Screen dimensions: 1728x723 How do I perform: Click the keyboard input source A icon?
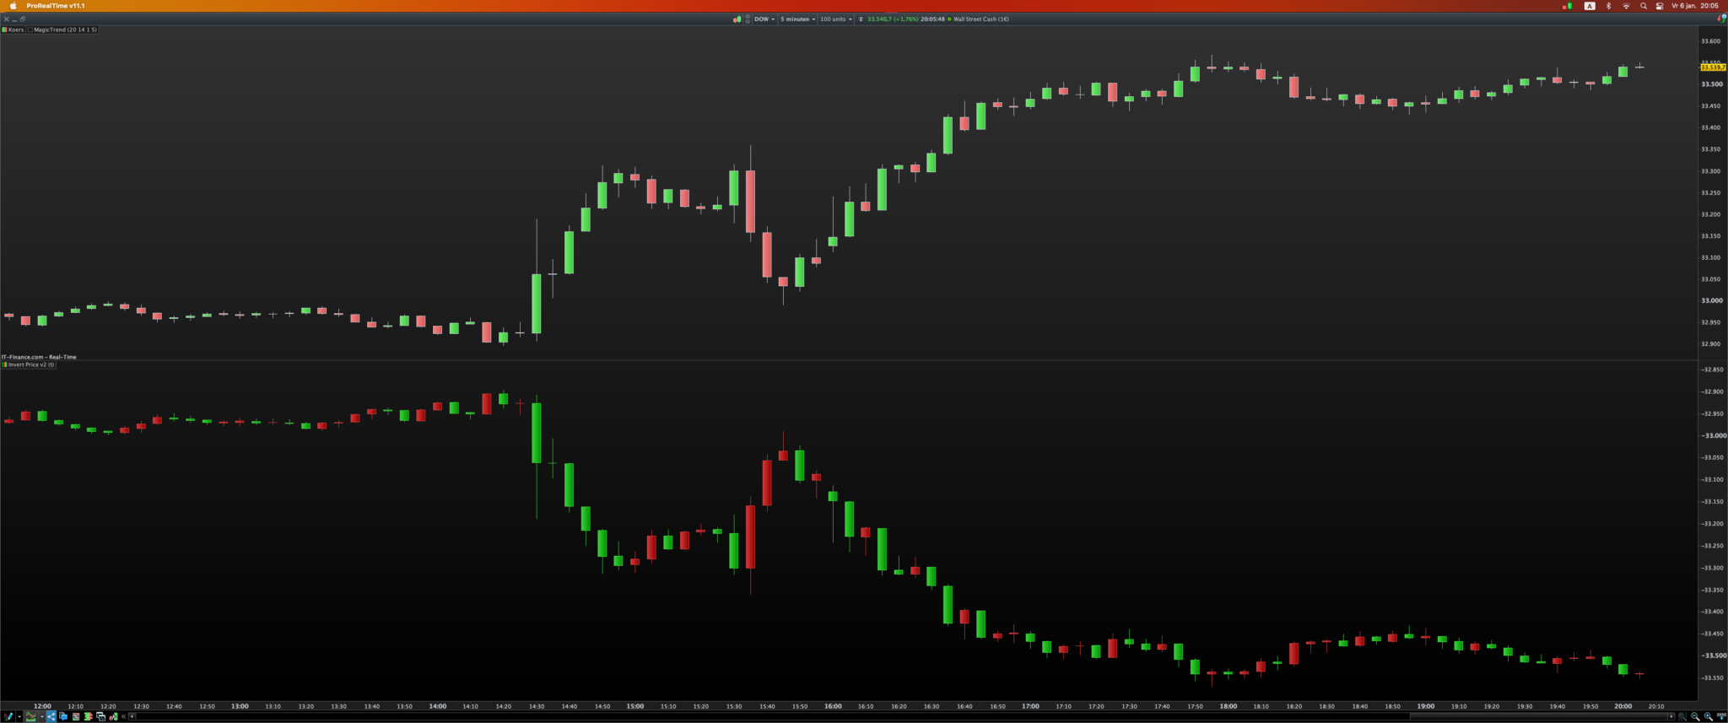pyautogui.click(x=1590, y=6)
